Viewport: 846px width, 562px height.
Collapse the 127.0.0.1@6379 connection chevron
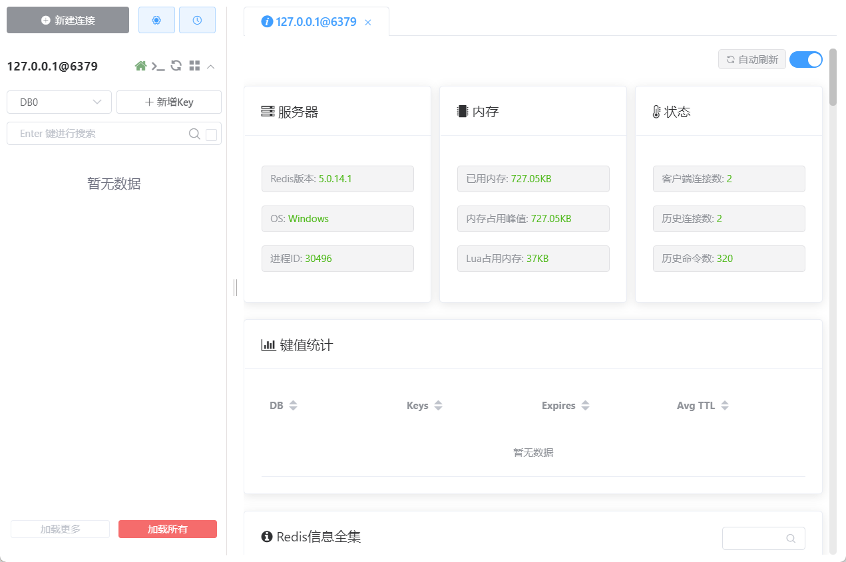pyautogui.click(x=211, y=66)
